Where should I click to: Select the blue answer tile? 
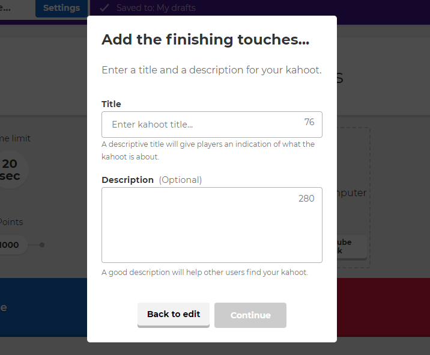(43, 307)
